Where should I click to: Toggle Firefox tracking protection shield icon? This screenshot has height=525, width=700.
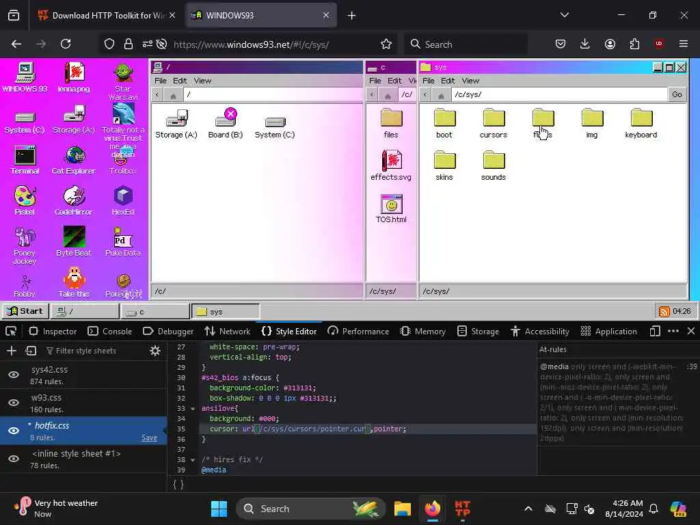(109, 44)
